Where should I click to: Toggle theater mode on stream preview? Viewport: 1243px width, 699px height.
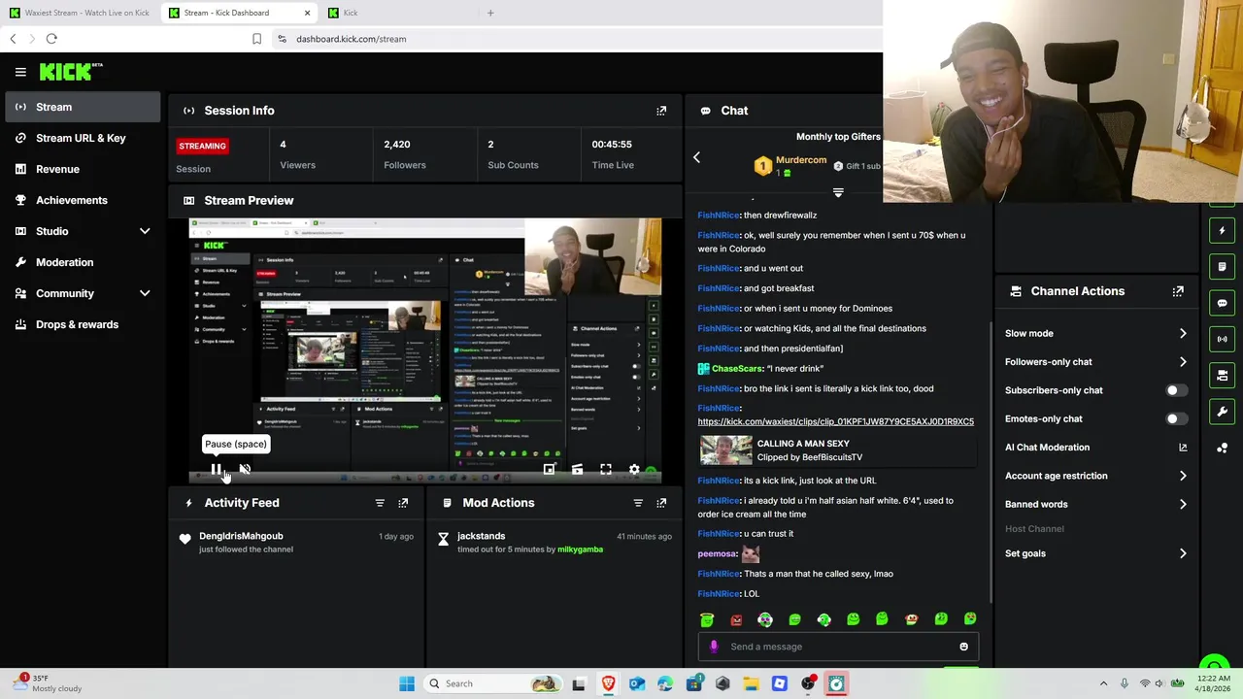pos(577,470)
